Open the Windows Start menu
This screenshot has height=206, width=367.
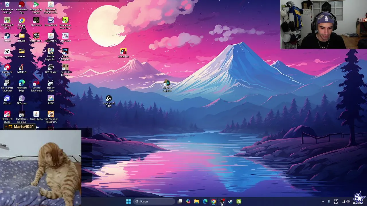tap(128, 201)
